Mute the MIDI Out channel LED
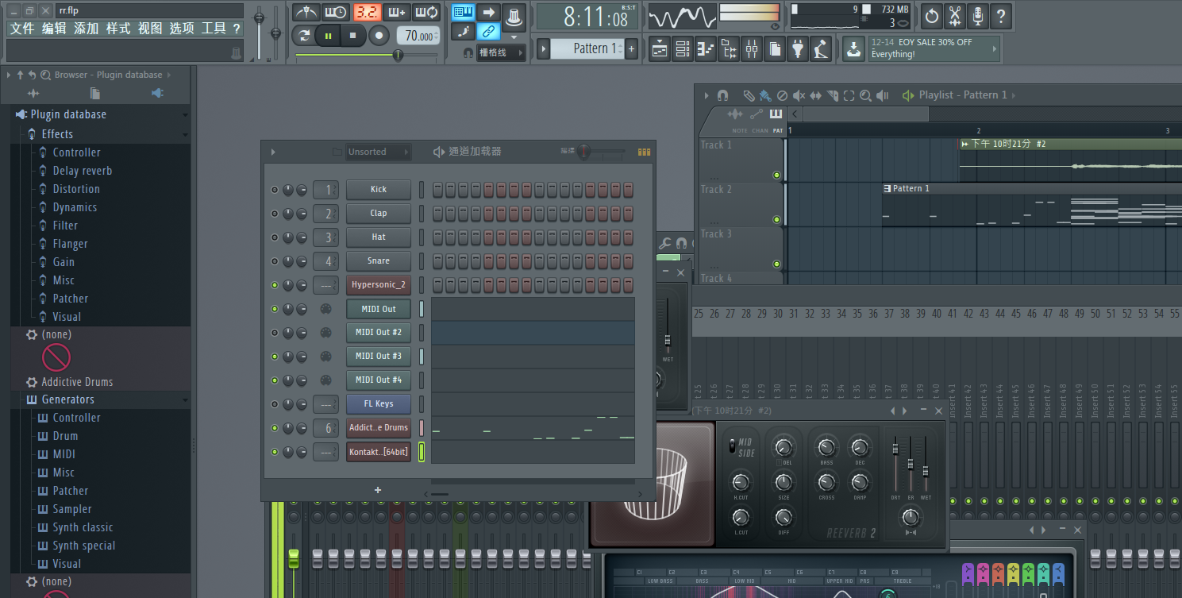The width and height of the screenshot is (1182, 598). (x=275, y=309)
